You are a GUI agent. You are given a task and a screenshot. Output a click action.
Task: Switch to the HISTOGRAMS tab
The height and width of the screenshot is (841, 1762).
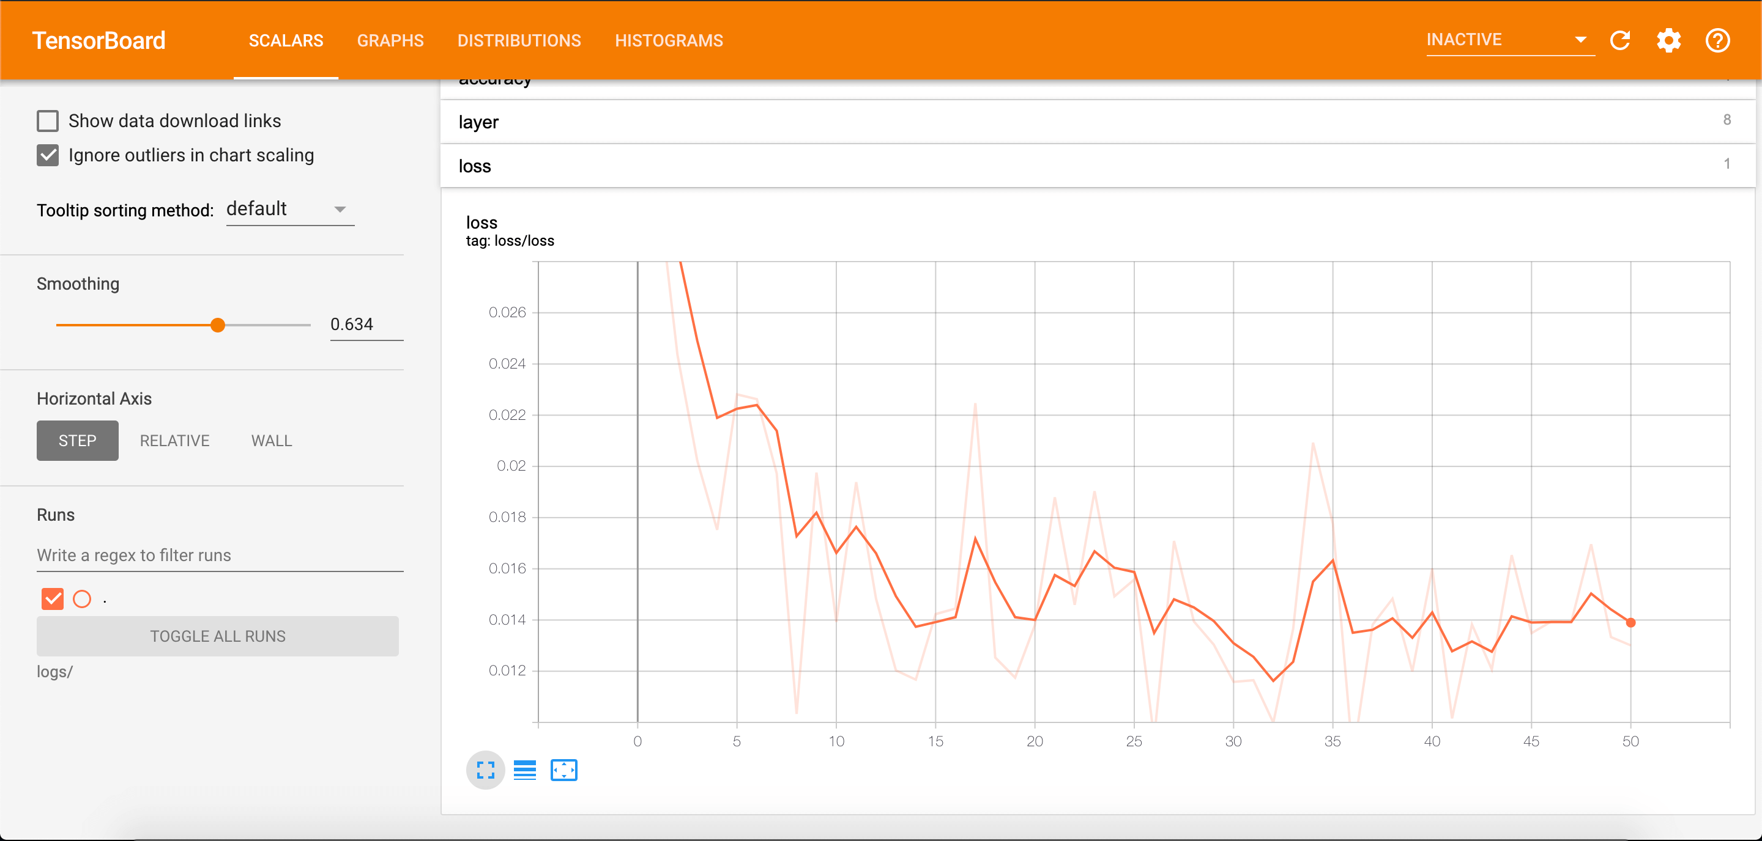[668, 40]
